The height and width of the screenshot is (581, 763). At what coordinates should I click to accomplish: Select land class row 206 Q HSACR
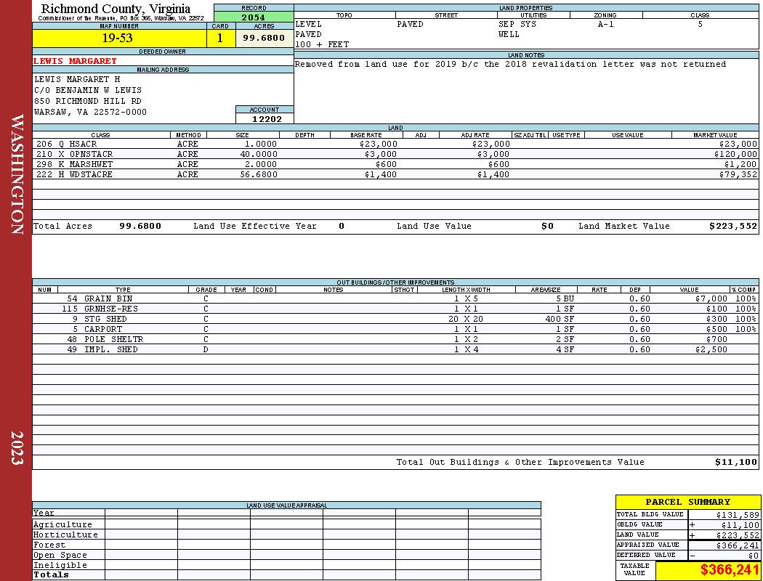pyautogui.click(x=395, y=144)
